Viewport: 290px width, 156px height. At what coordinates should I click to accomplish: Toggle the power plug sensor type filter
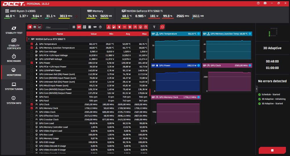(119, 27)
